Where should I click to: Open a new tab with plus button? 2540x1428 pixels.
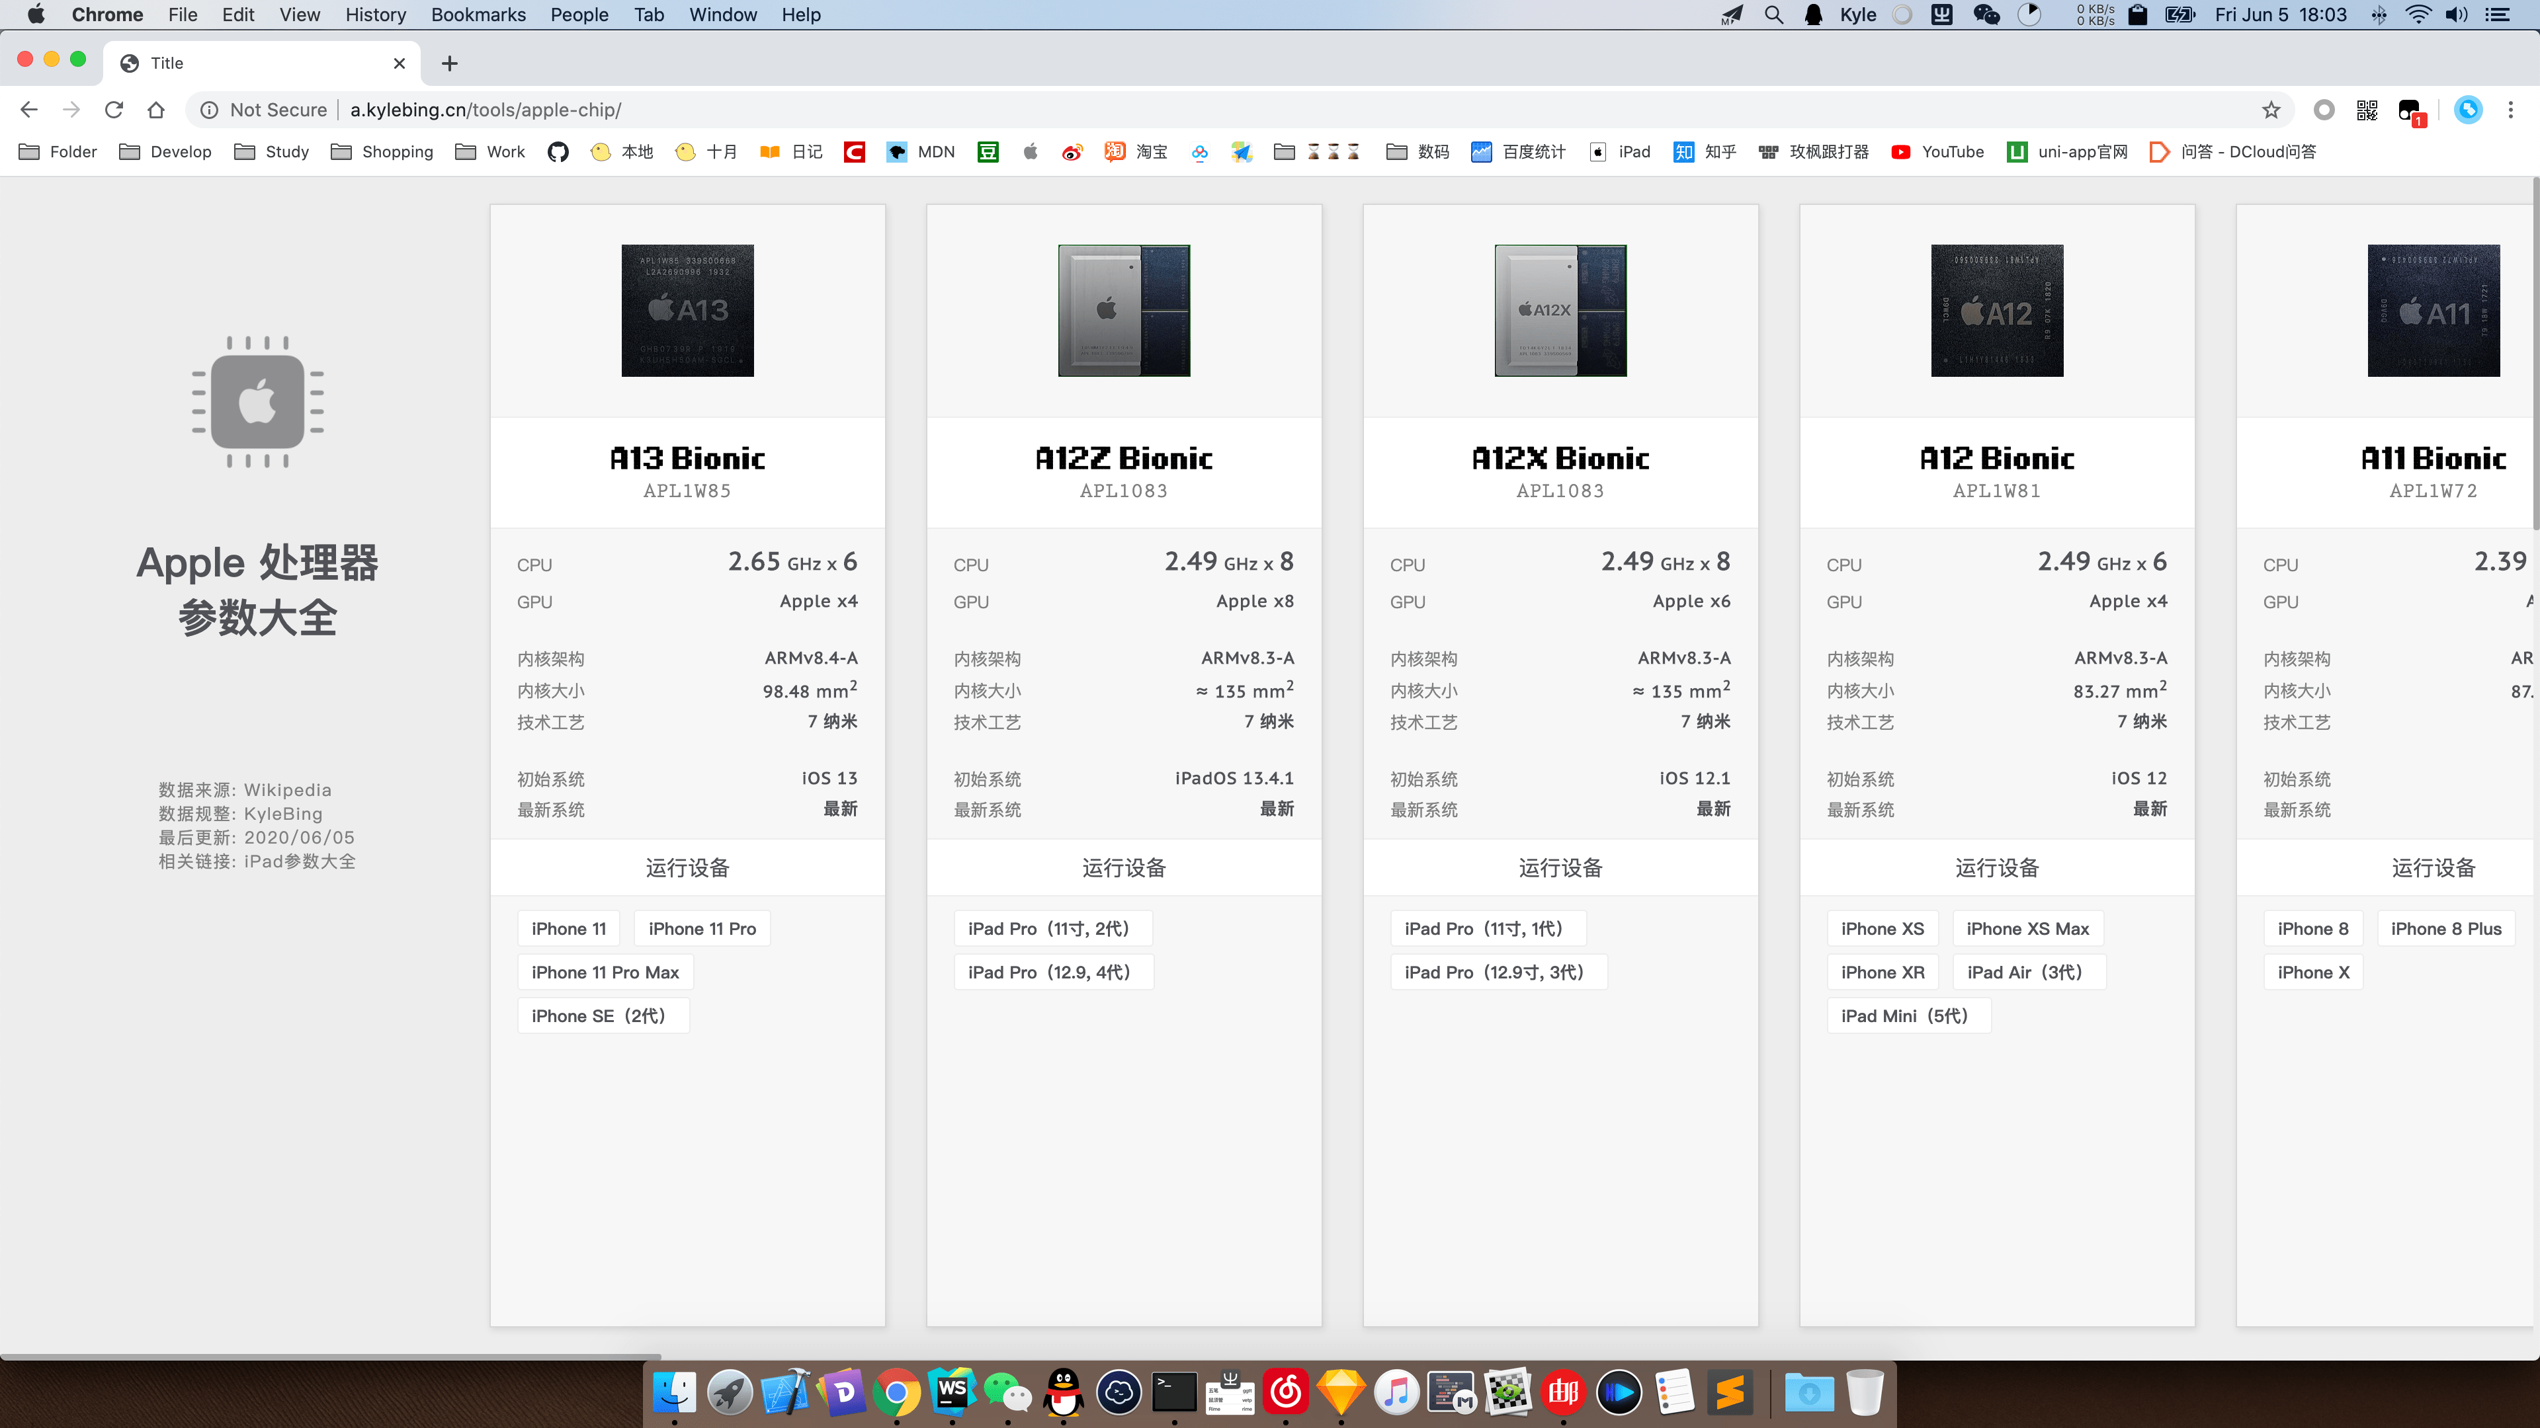click(450, 63)
